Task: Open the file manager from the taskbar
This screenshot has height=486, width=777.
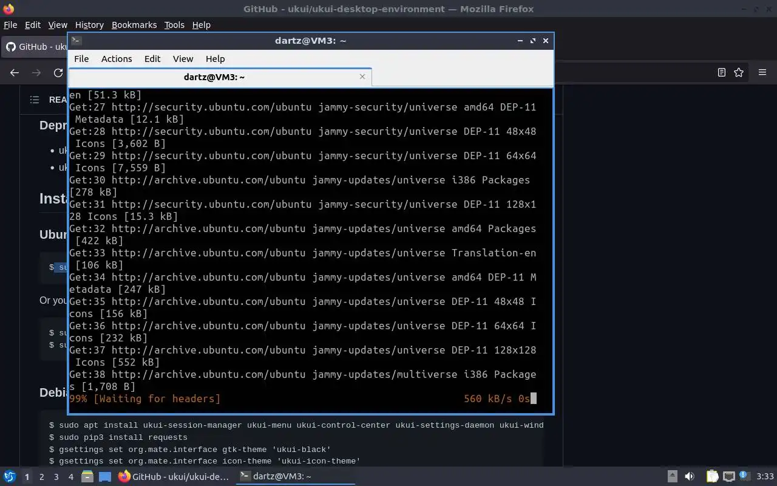Action: pos(87,476)
